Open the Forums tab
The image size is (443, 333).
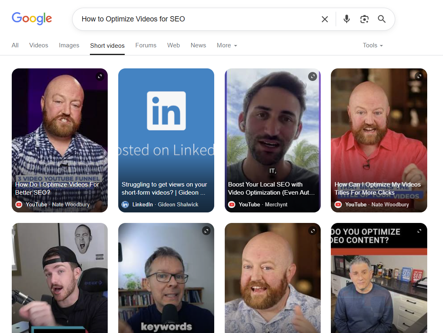146,45
